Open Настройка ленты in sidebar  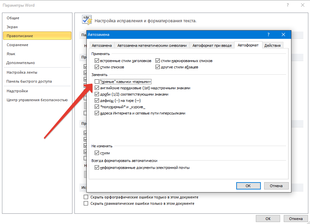coord(37,72)
